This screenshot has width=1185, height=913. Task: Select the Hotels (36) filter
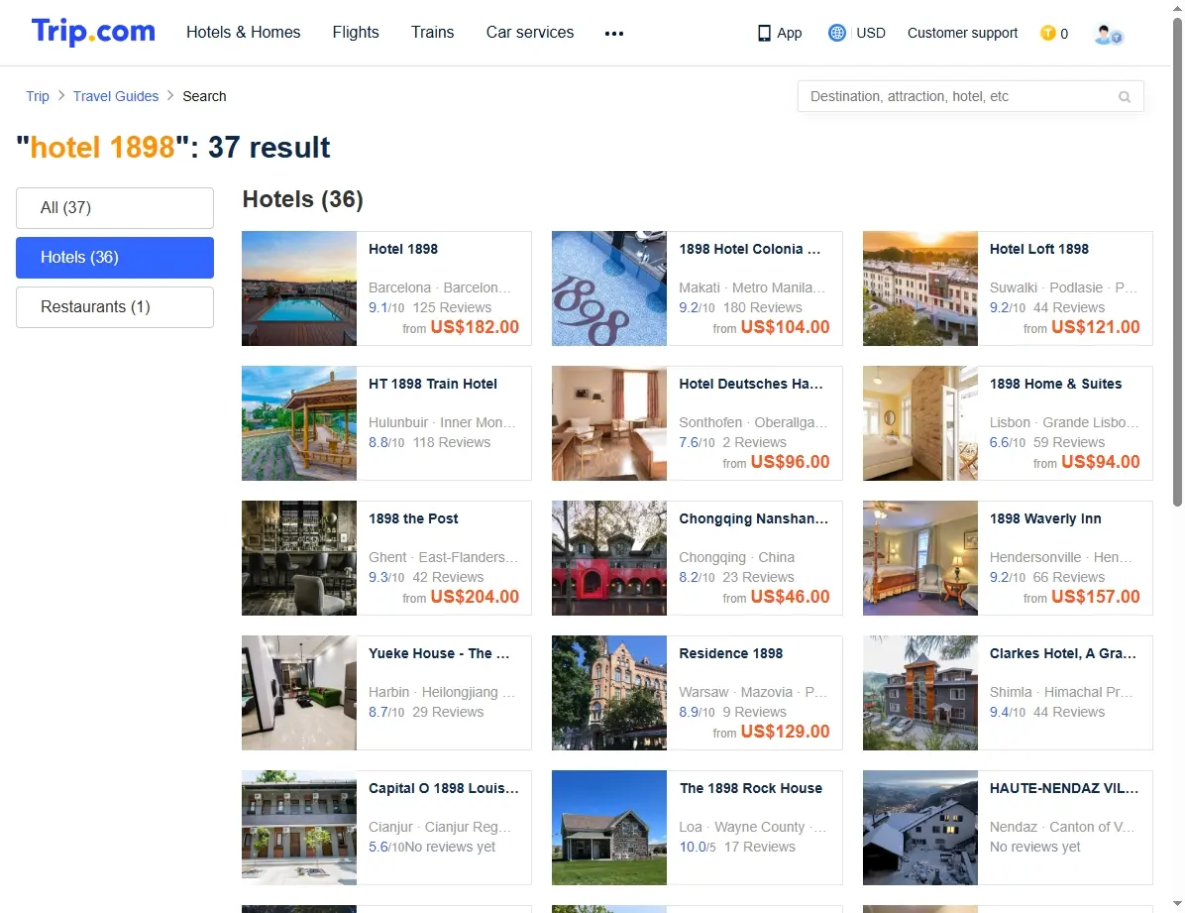[x=115, y=257]
